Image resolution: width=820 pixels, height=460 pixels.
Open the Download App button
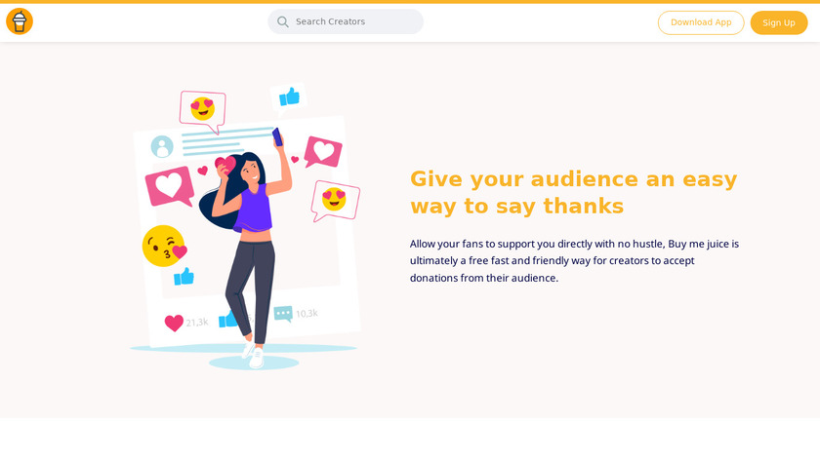point(701,22)
